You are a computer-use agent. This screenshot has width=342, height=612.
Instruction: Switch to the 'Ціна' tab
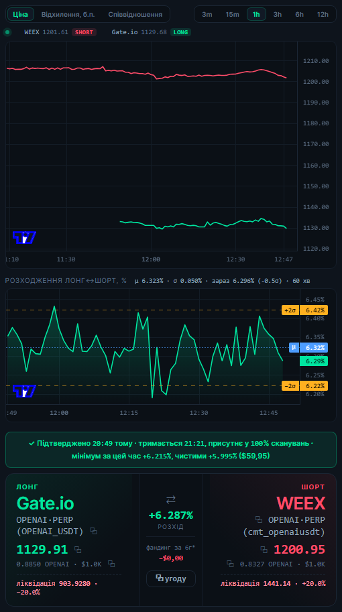tap(21, 15)
